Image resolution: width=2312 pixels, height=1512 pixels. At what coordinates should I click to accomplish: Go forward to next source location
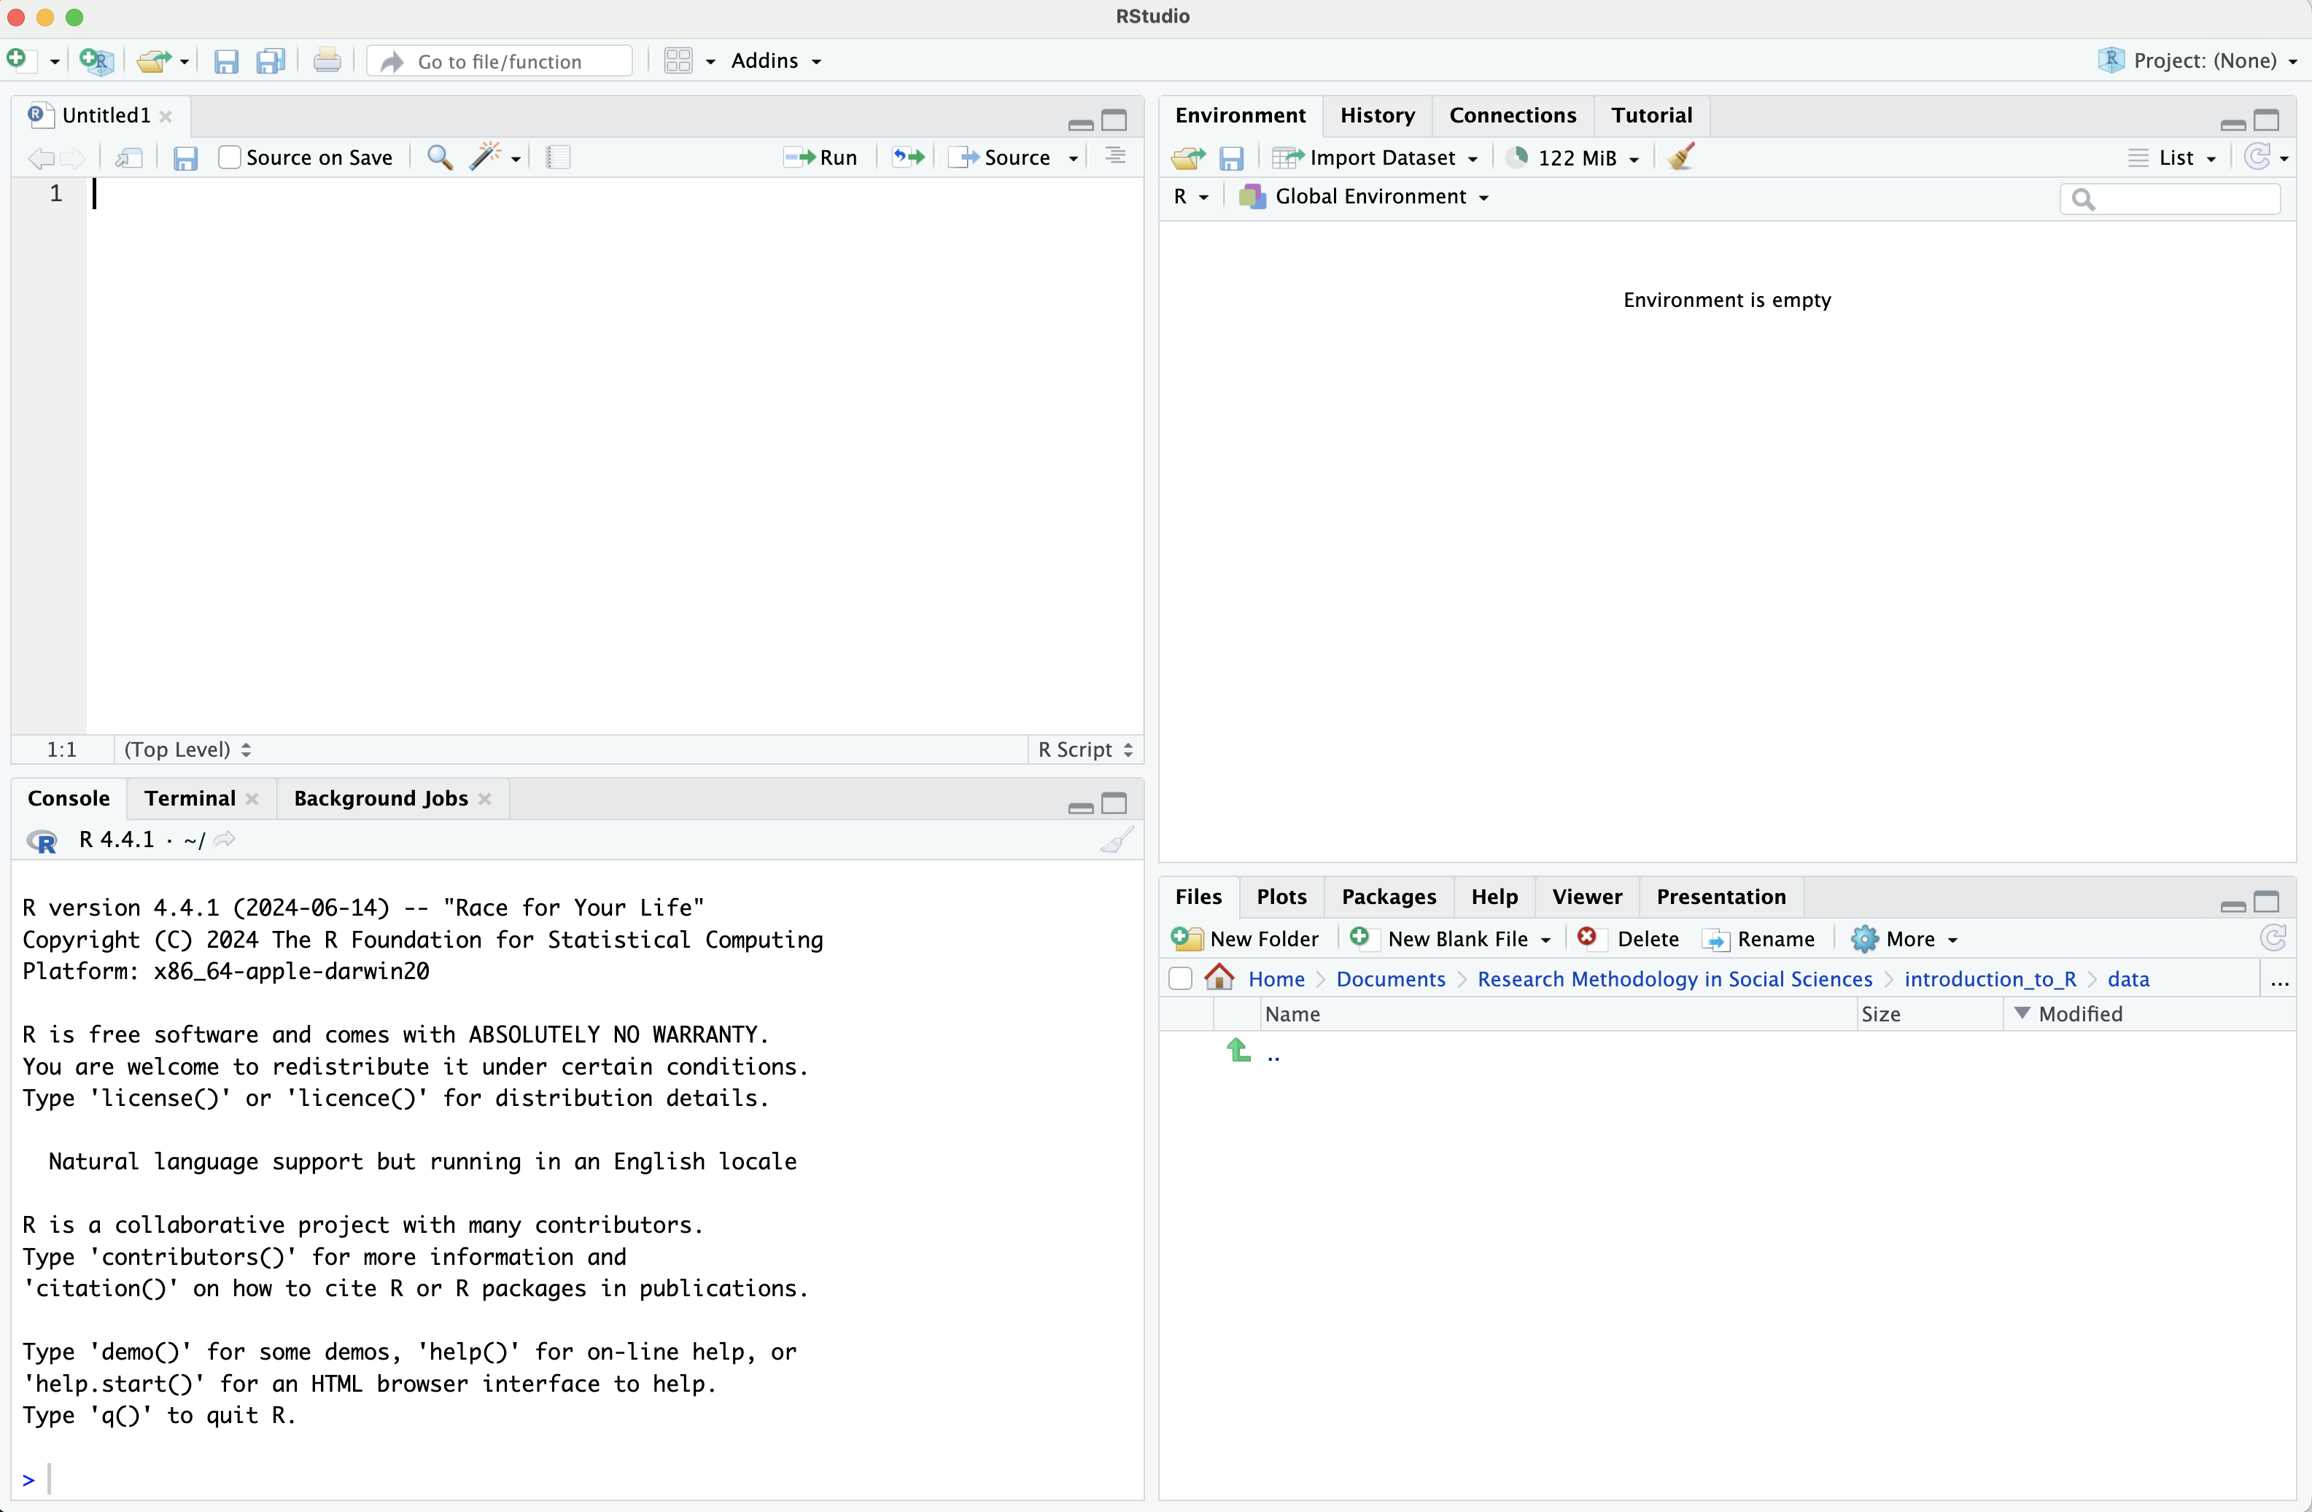73,157
